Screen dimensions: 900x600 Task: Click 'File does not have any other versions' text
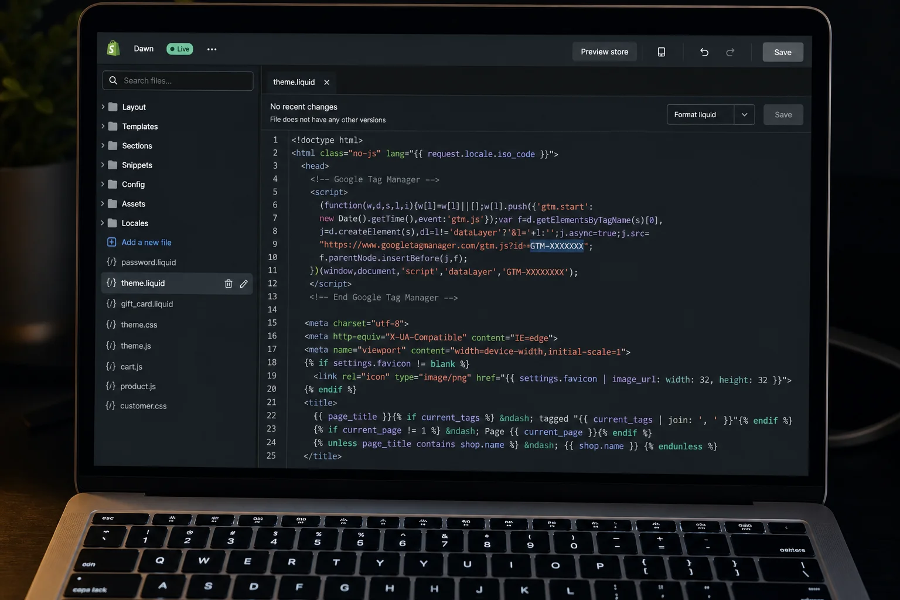point(328,120)
